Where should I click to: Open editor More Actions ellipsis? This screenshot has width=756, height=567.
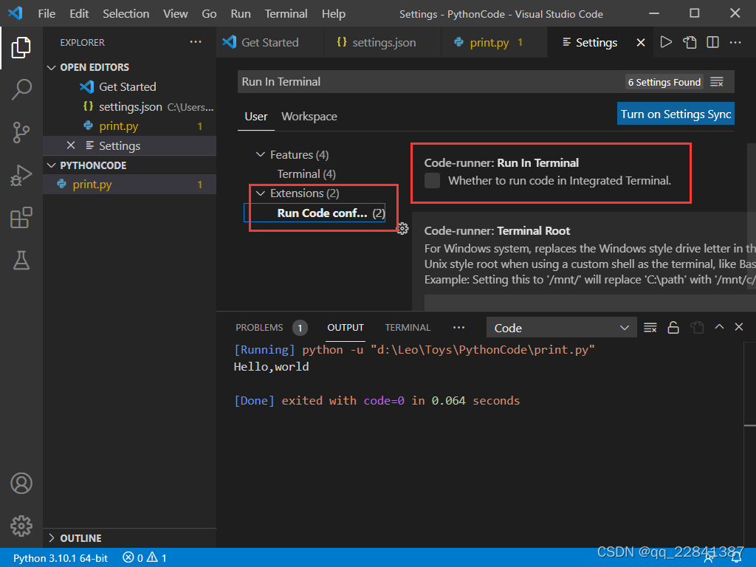[735, 42]
